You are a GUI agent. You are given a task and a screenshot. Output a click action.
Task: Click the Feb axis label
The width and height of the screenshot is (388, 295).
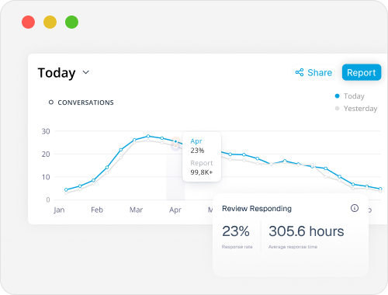[97, 210]
